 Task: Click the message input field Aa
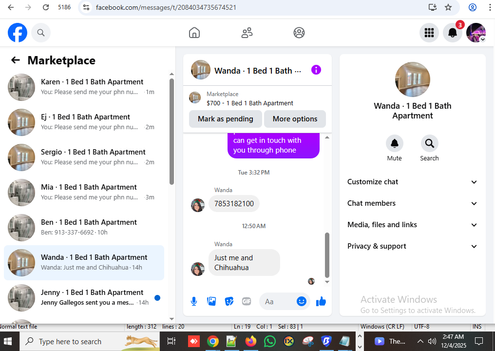click(278, 301)
